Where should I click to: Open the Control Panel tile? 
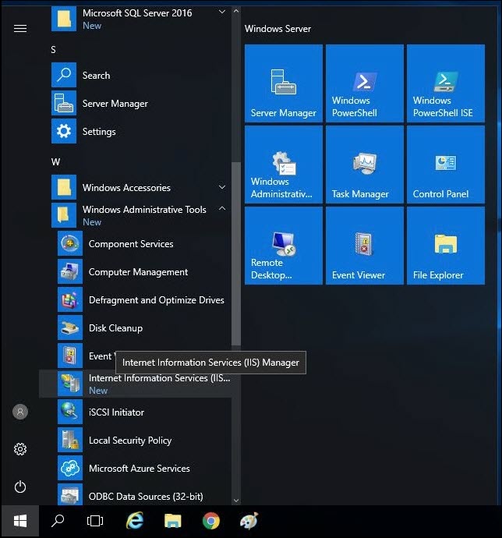(x=446, y=165)
